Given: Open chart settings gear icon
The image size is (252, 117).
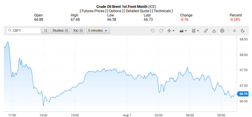Looking at the screenshot, I should [x=222, y=31].
